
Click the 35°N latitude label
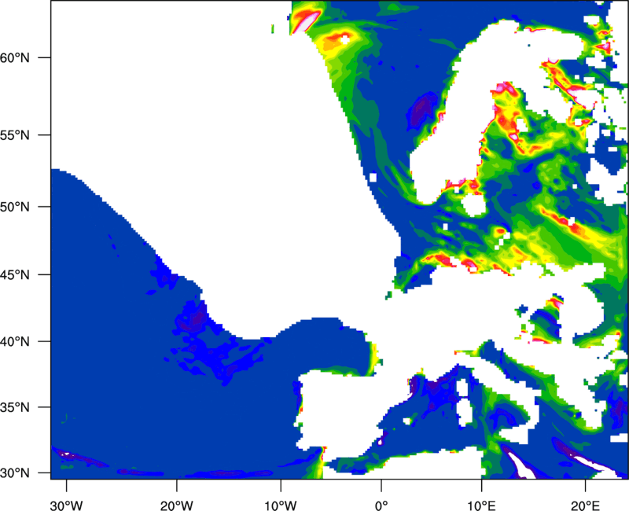(x=15, y=407)
